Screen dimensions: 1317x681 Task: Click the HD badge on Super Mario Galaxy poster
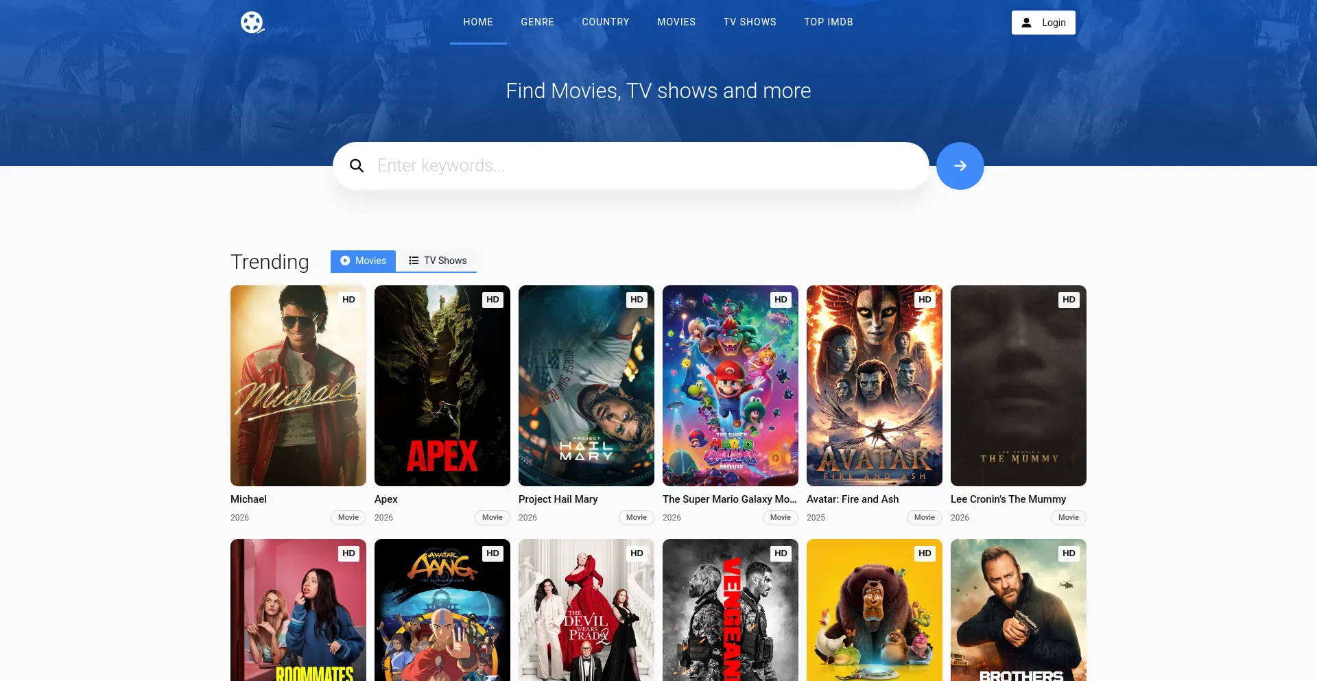[x=781, y=300]
